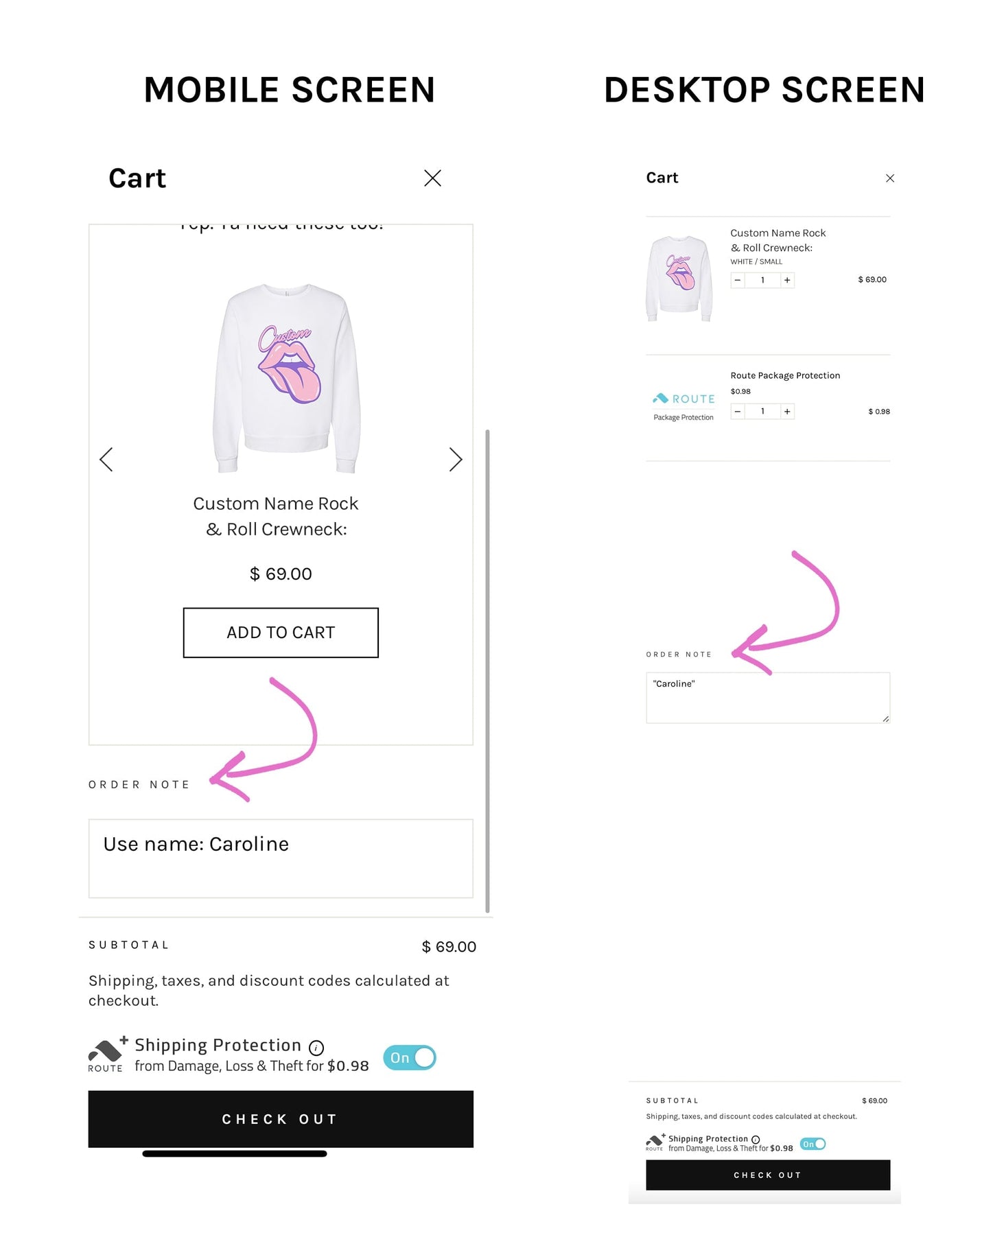
Task: Increase crewneck quantity with plus button
Action: point(787,280)
